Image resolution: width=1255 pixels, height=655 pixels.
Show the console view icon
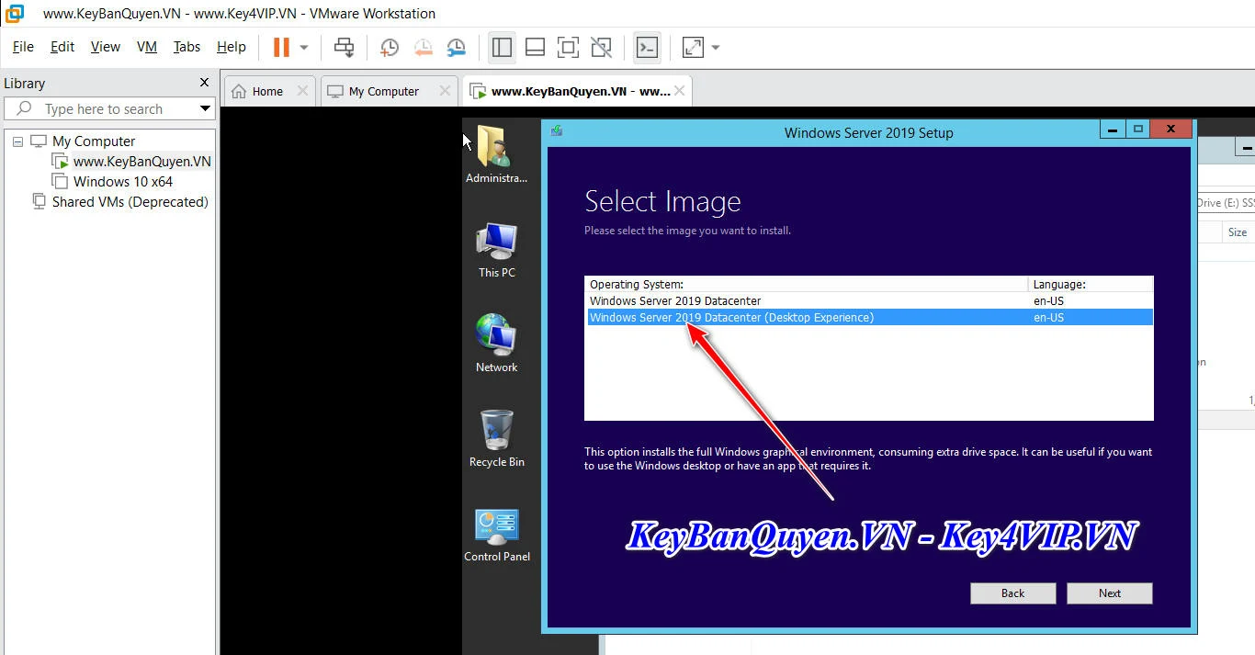tap(647, 47)
